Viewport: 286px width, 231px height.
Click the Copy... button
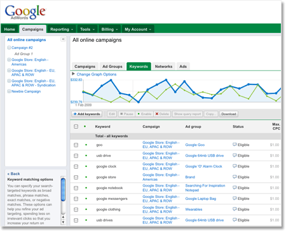(x=211, y=114)
